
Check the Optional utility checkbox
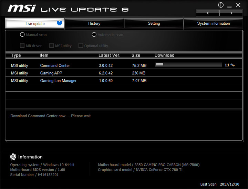81,46
